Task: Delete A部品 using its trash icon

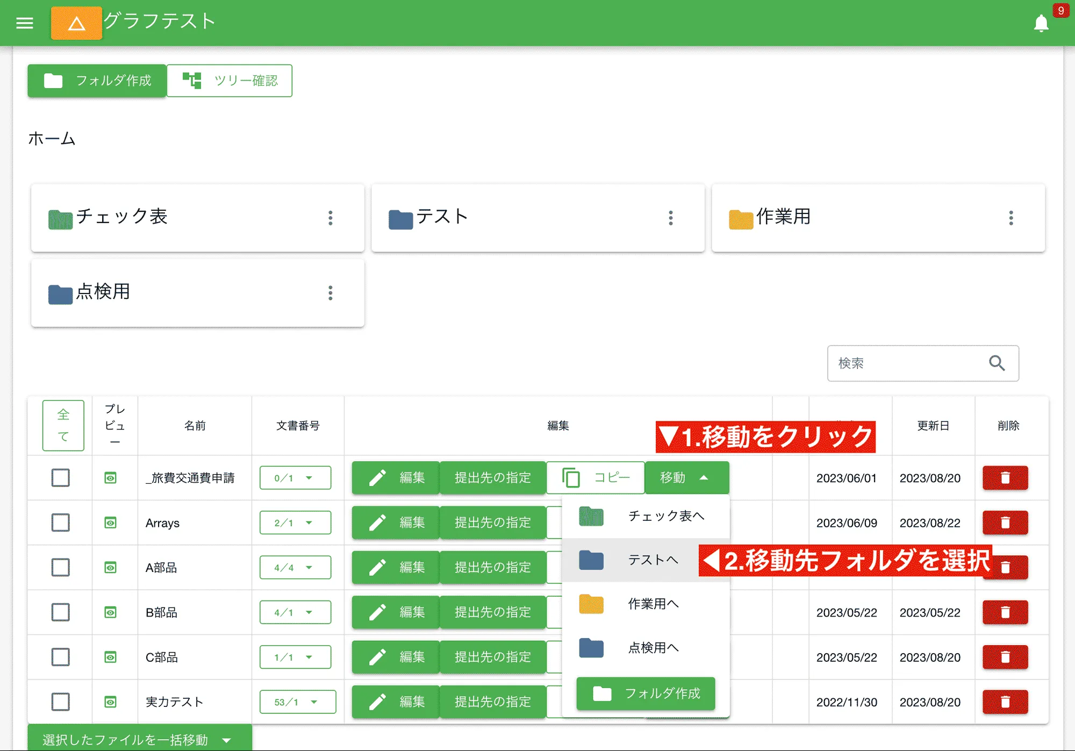Action: (x=1005, y=567)
